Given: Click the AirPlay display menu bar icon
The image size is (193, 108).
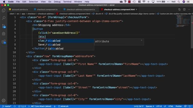Looking at the screenshot, I should point(153,1).
